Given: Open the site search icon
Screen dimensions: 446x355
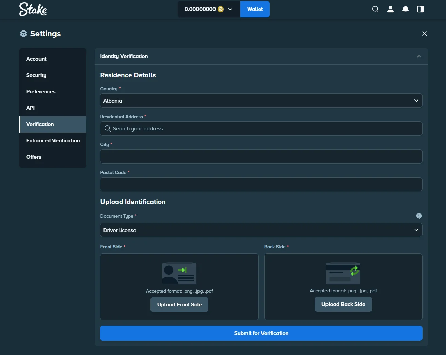Looking at the screenshot, I should pos(376,9).
